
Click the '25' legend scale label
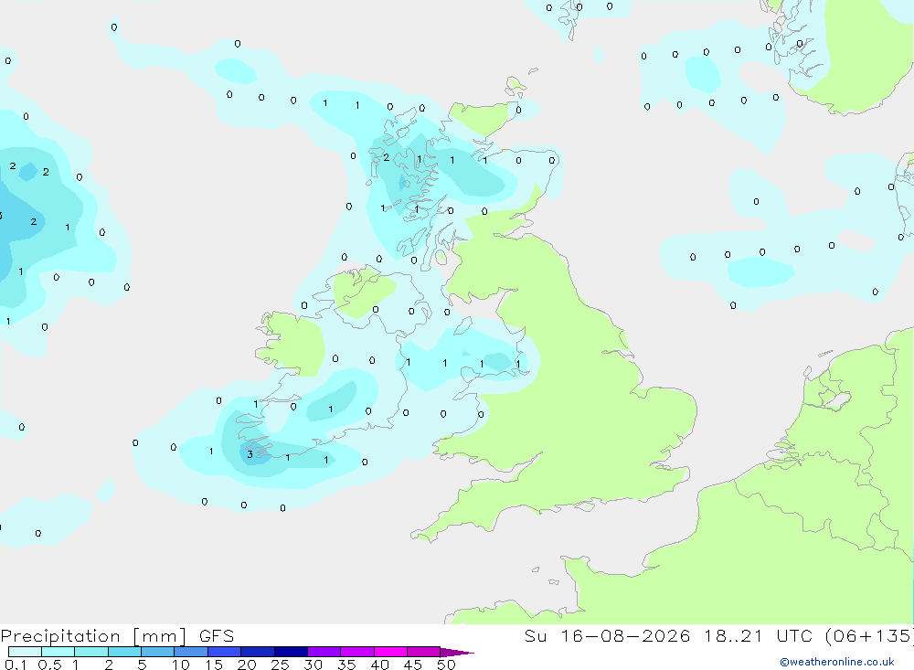coord(280,665)
